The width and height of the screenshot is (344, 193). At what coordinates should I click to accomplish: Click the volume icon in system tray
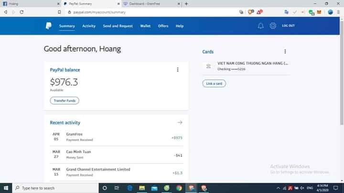[302, 188]
